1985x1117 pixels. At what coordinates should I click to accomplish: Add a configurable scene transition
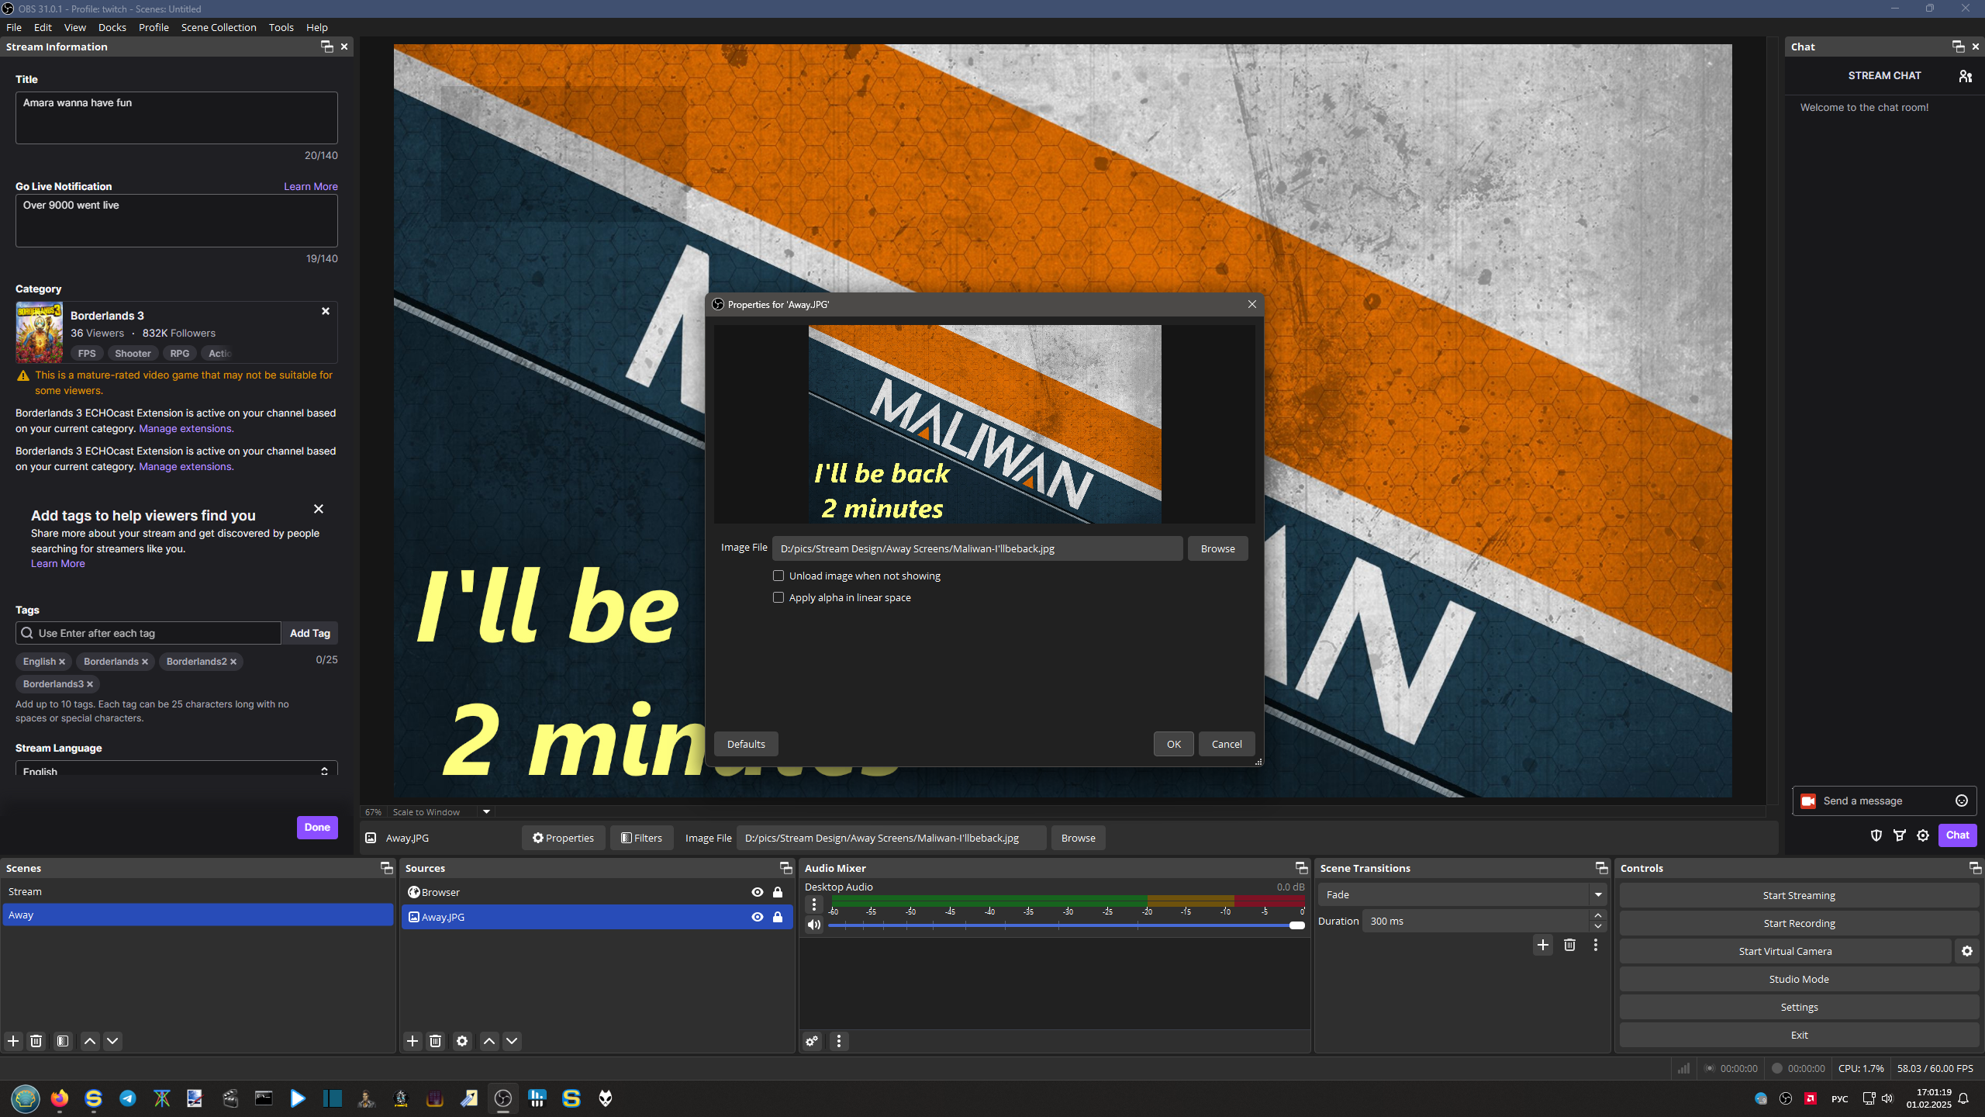[x=1543, y=945]
